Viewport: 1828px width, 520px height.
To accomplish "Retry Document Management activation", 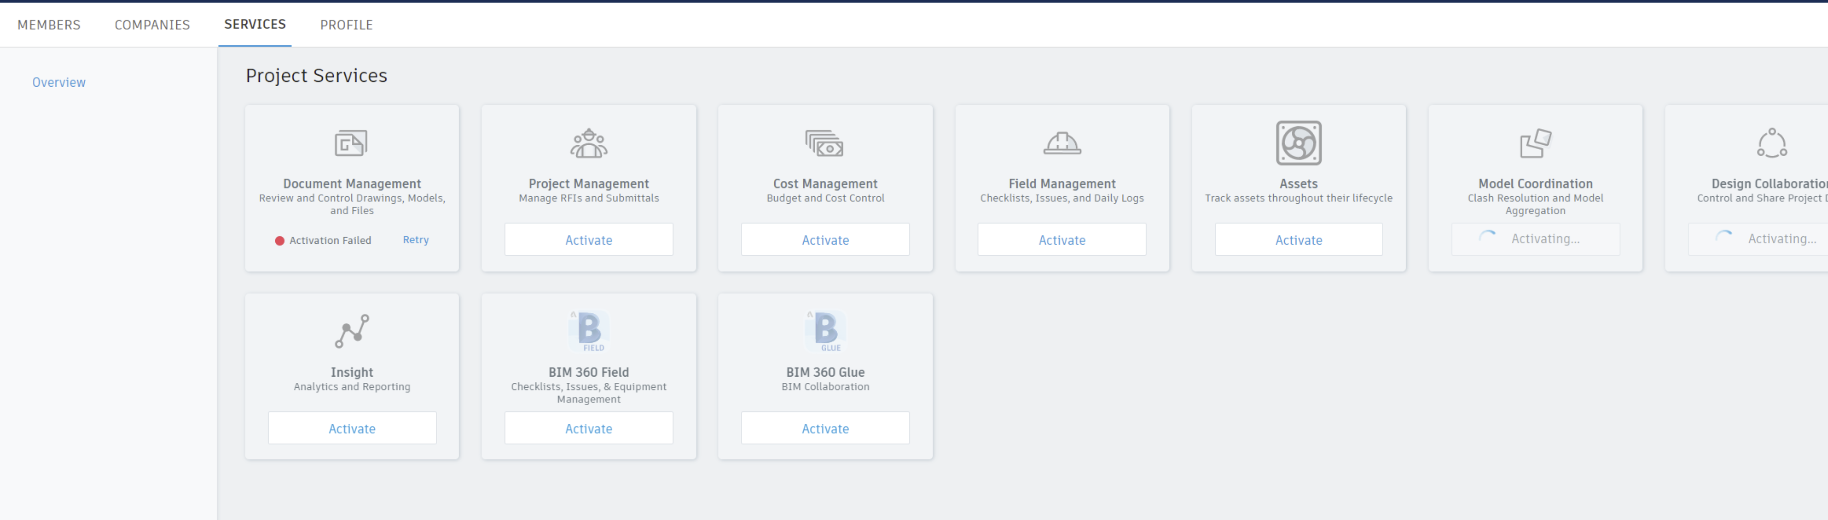I will [415, 240].
